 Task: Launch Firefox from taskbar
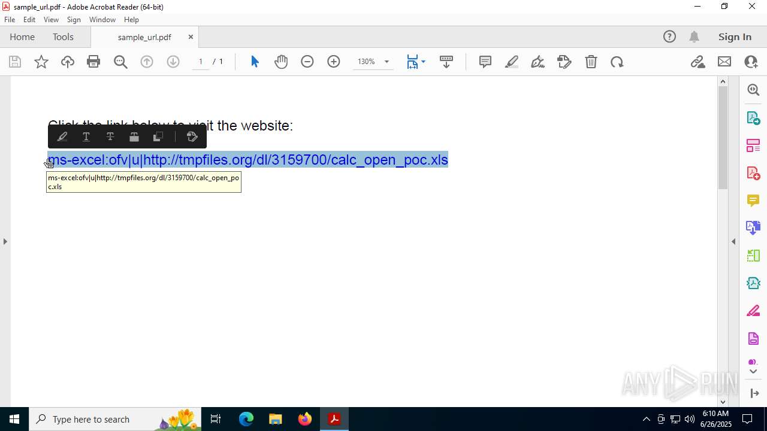305,419
